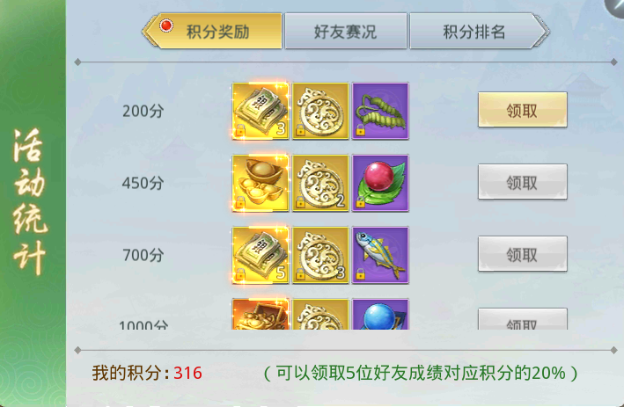Select the red berry on leaf icon

coord(380,183)
